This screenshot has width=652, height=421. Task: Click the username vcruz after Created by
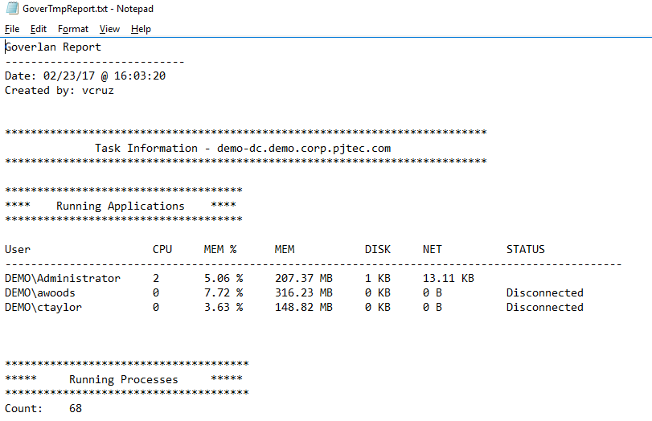[98, 90]
